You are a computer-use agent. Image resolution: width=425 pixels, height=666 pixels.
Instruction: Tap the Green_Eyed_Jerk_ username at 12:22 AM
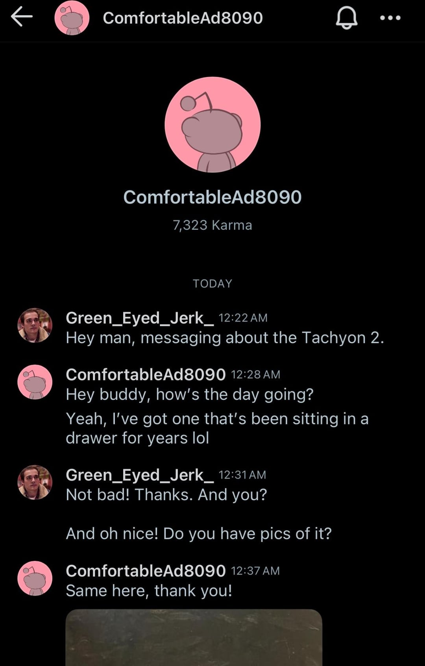(x=140, y=318)
